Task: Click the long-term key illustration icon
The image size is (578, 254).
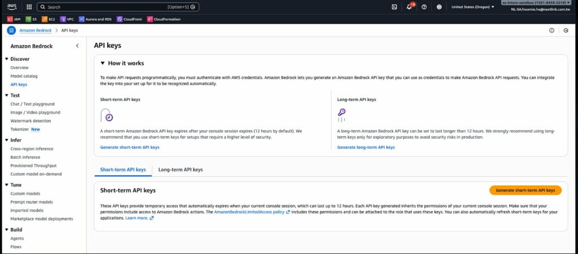Action: click(341, 115)
